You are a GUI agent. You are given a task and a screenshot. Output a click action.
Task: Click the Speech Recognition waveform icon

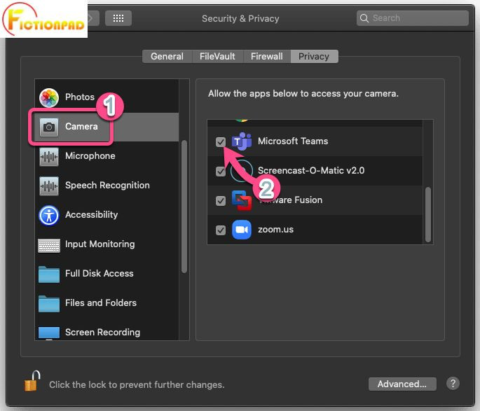click(48, 186)
